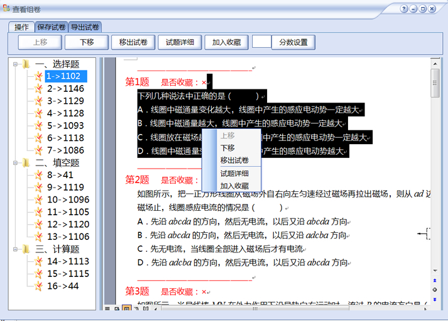Click the star icon next to 14->1113
Image resolution: width=448 pixels, height=321 pixels.
[38, 261]
